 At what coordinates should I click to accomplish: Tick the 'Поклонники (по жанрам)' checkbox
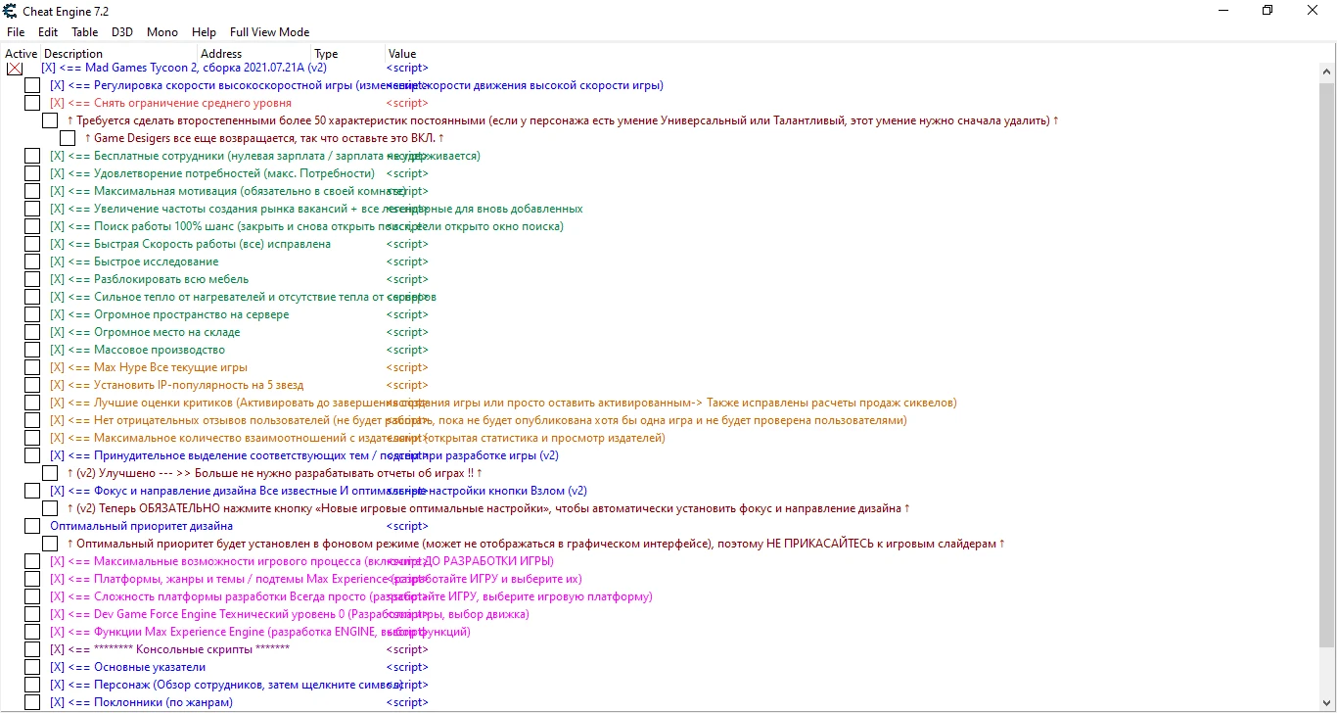(32, 703)
